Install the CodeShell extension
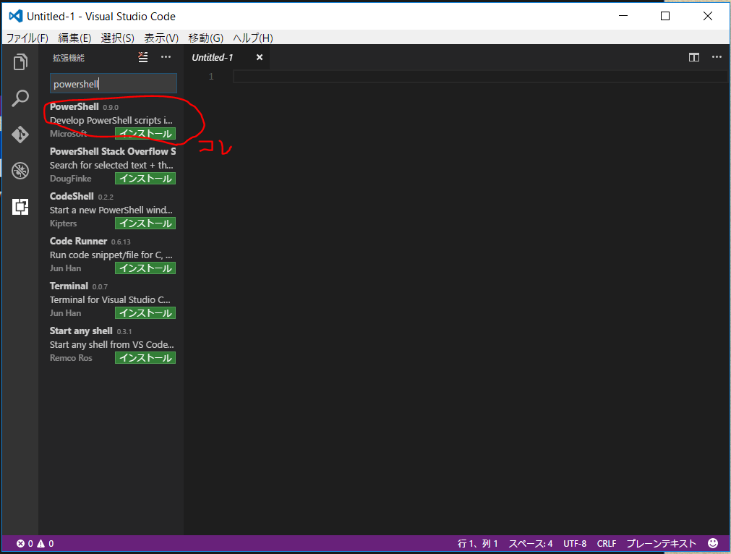This screenshot has height=554, width=731. [x=145, y=223]
